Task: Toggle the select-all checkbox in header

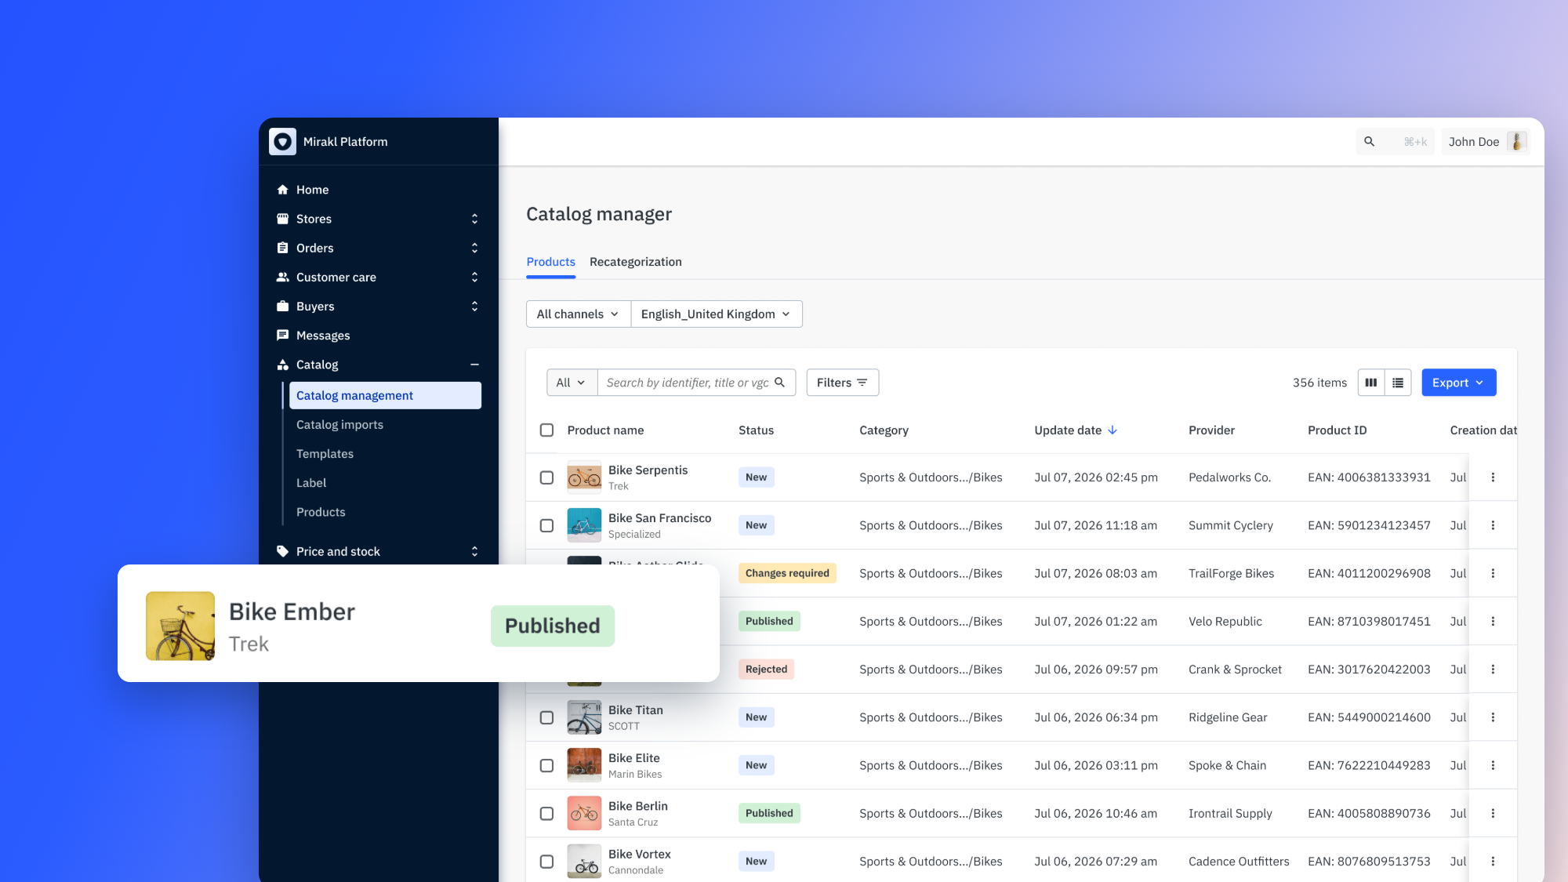Action: (546, 430)
